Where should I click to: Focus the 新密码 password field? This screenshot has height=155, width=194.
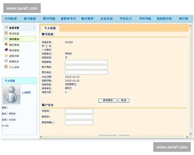pyautogui.click(x=79, y=117)
